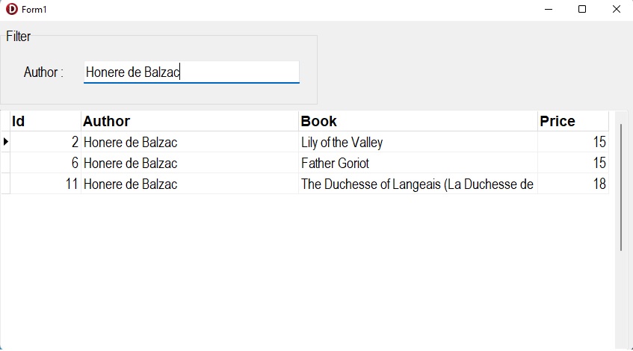Image resolution: width=633 pixels, height=351 pixels.
Task: Select the Lily of the Valley cell
Action: pyautogui.click(x=417, y=143)
